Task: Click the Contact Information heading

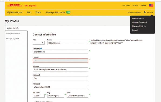Action: tap(44, 34)
